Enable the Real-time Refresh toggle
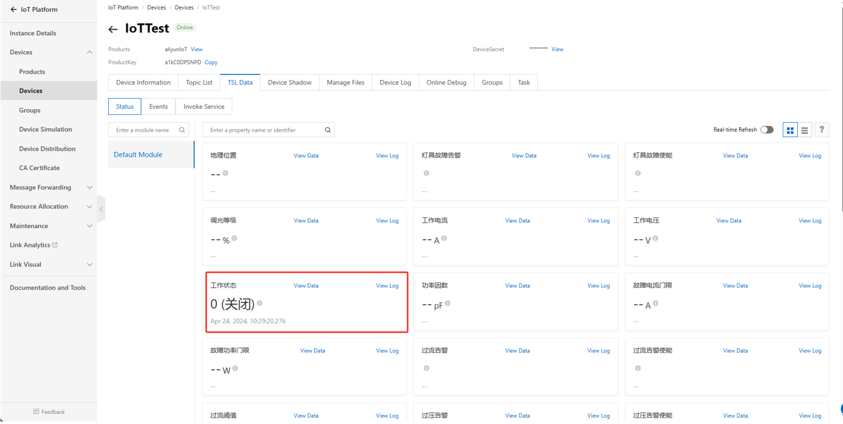This screenshot has height=424, width=843. [767, 130]
